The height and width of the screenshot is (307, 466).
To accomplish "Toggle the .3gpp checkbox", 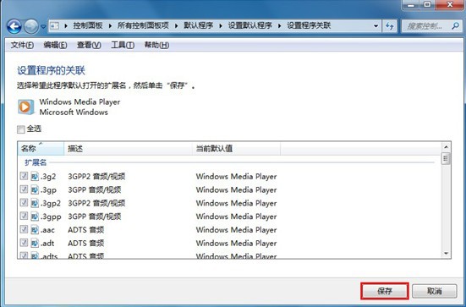I will click(x=24, y=216).
